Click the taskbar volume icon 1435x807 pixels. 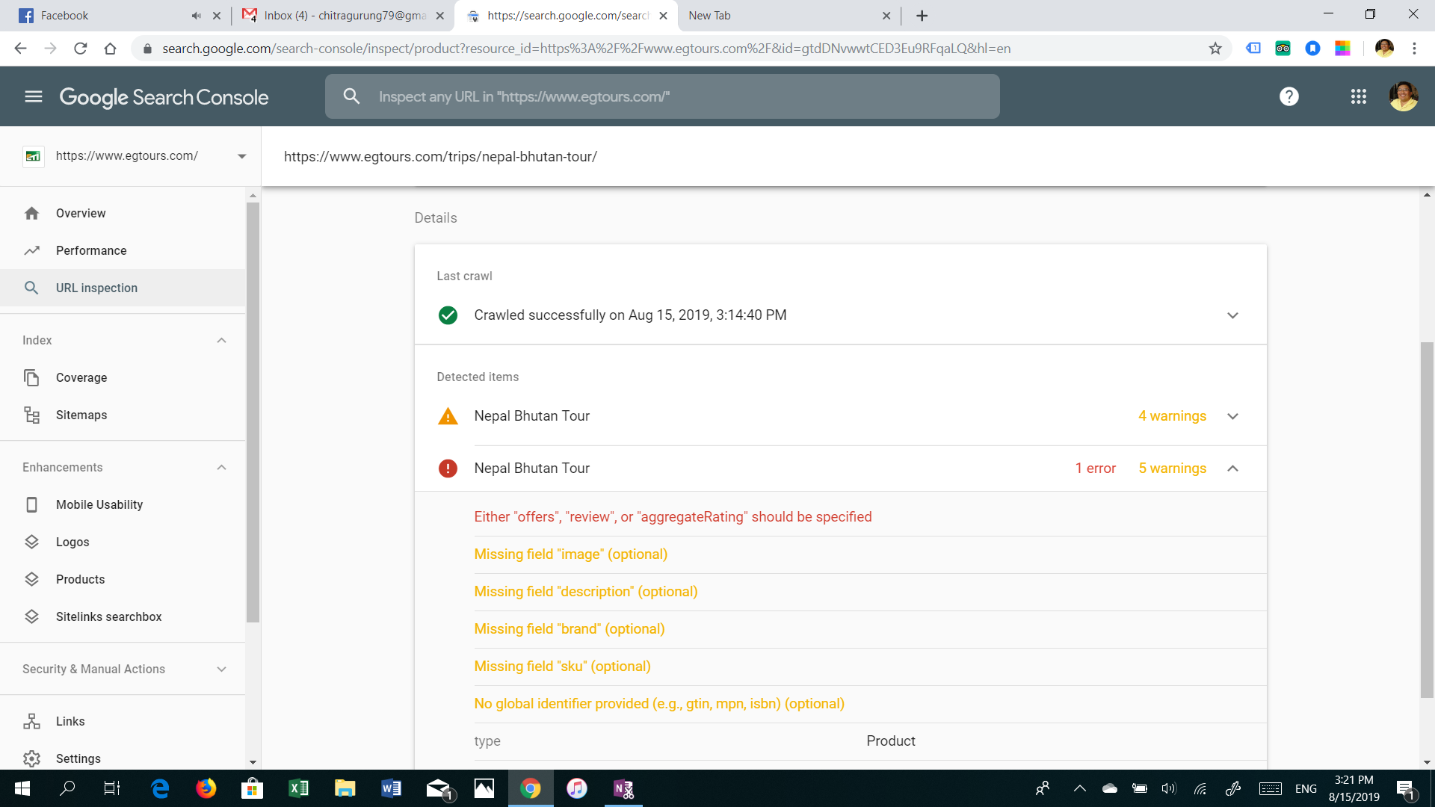[1169, 788]
